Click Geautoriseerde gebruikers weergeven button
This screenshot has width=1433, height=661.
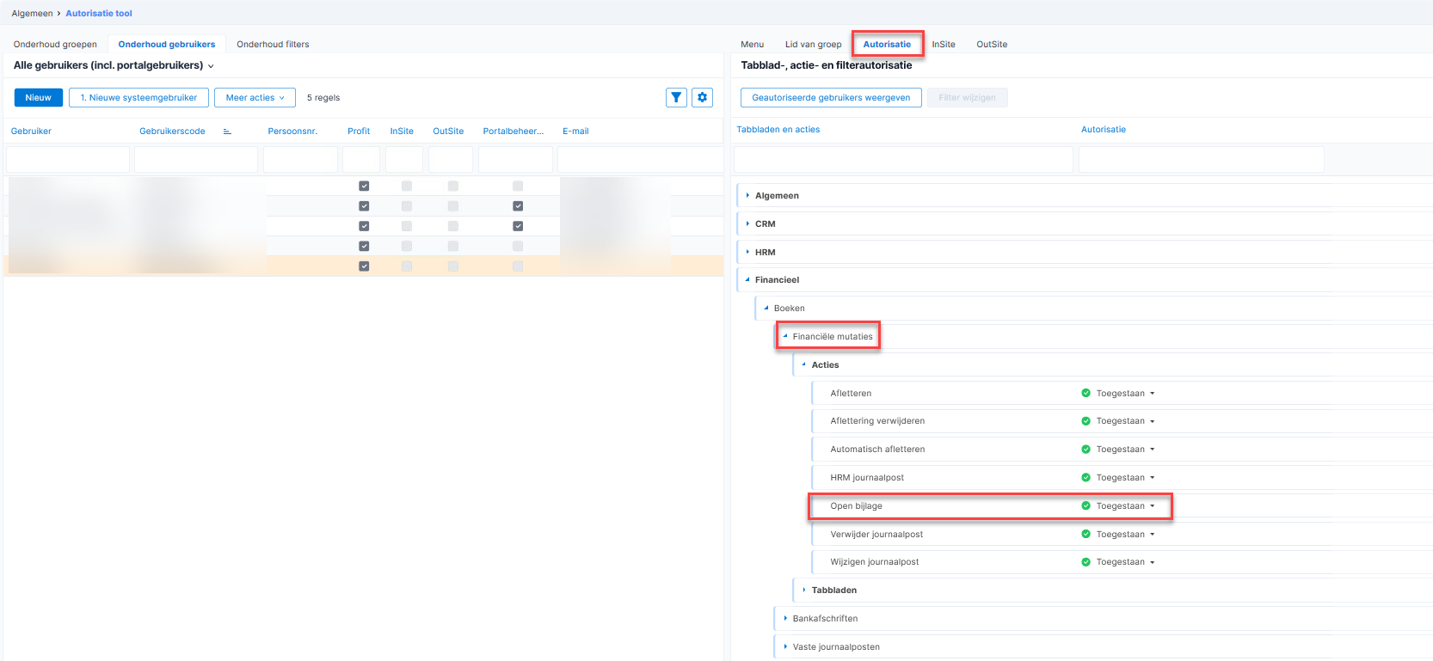click(x=830, y=98)
